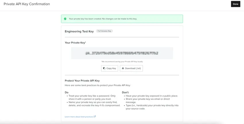Click the Engineering Test Key name

coord(79,31)
